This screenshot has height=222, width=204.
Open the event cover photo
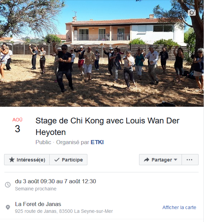(x=102, y=53)
